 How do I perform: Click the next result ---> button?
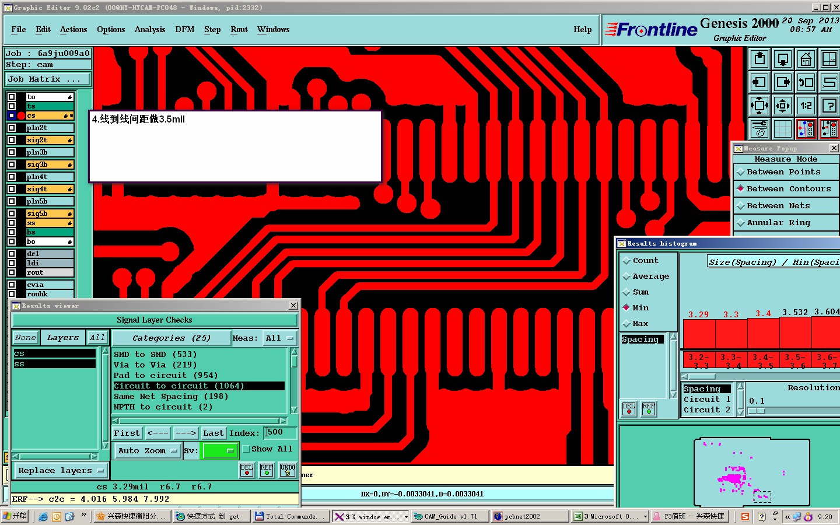[x=185, y=433]
